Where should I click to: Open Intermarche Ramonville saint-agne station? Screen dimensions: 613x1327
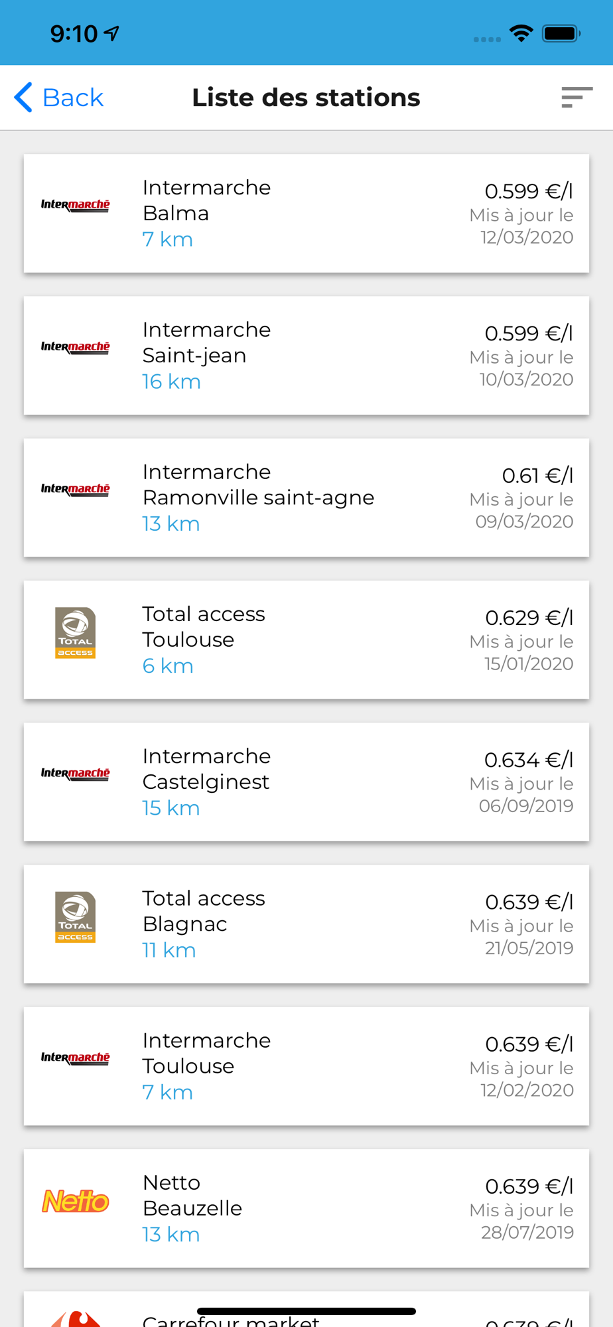pyautogui.click(x=306, y=498)
